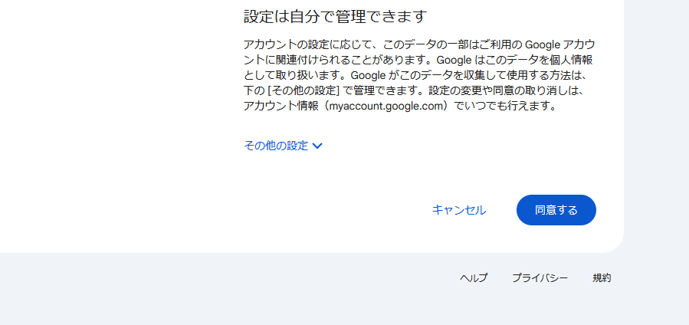The height and width of the screenshot is (325, 689).
Task: Click the 同意する (Agree) button
Action: coord(556,210)
